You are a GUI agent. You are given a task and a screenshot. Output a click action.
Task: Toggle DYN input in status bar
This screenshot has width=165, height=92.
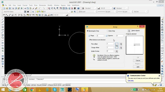(x=60, y=85)
